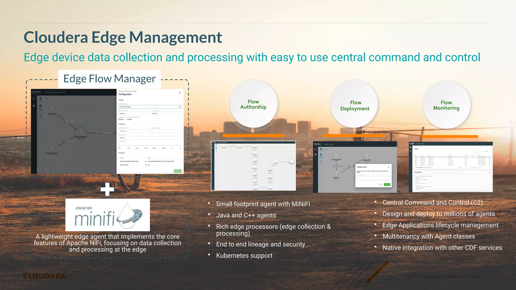
Task: Click the Edge Flow Manager heading
Action: coord(110,79)
